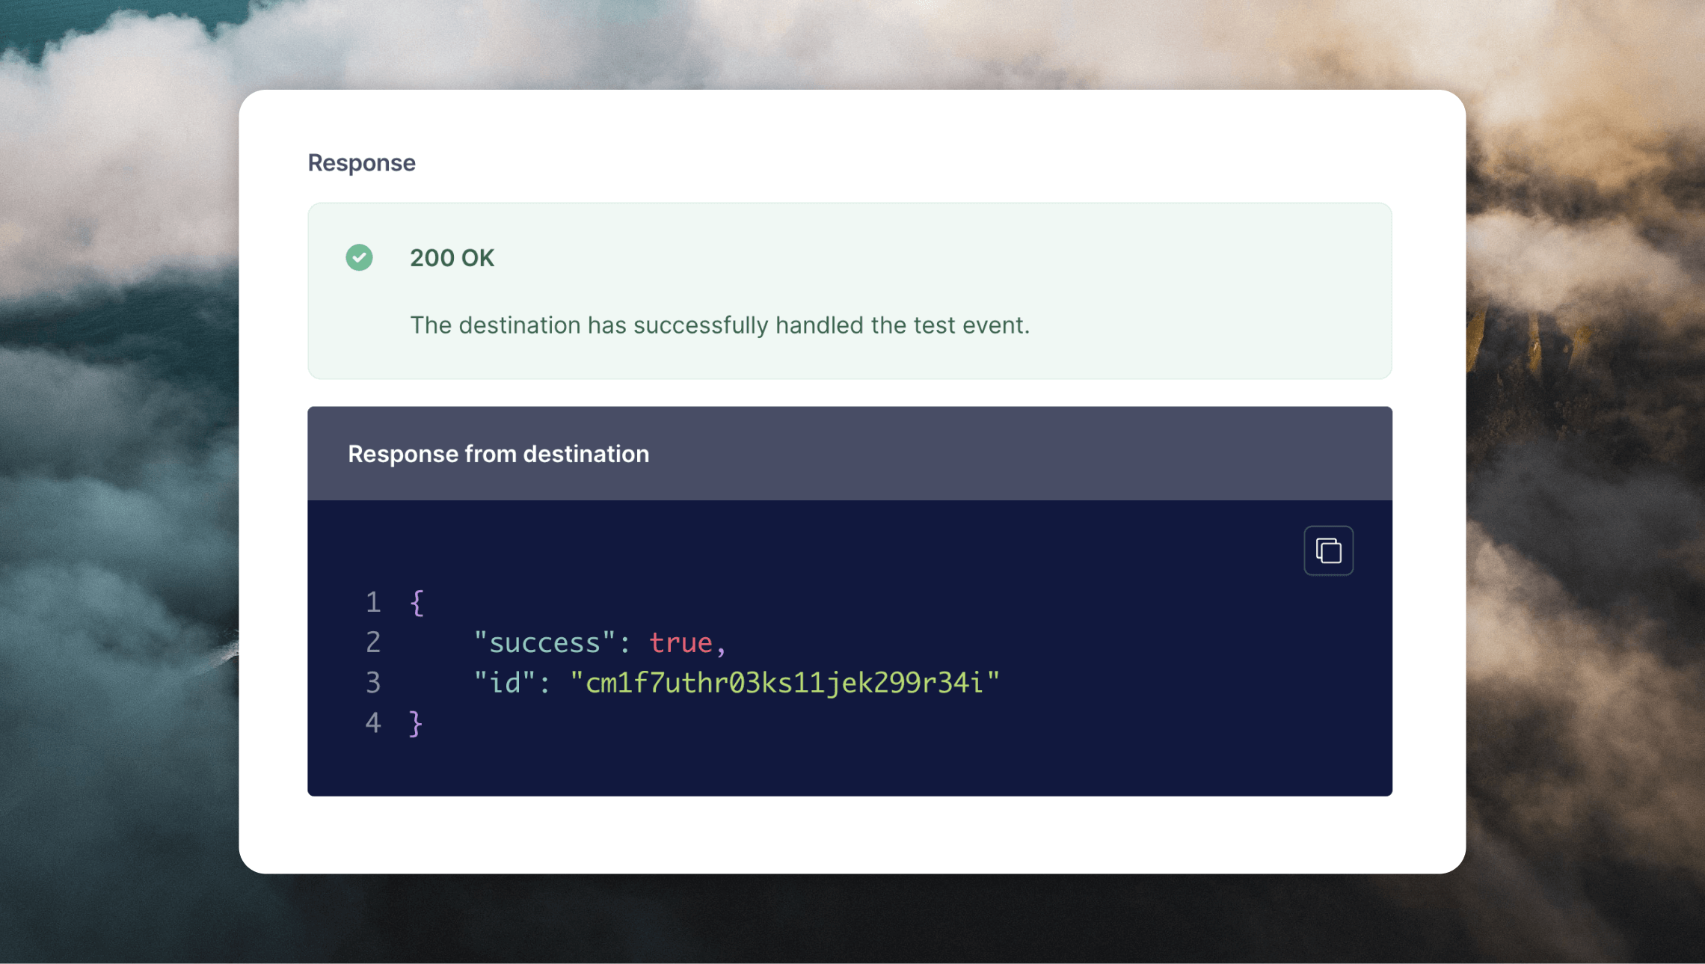
Task: Click line number 4 in code gutter
Action: tap(373, 723)
